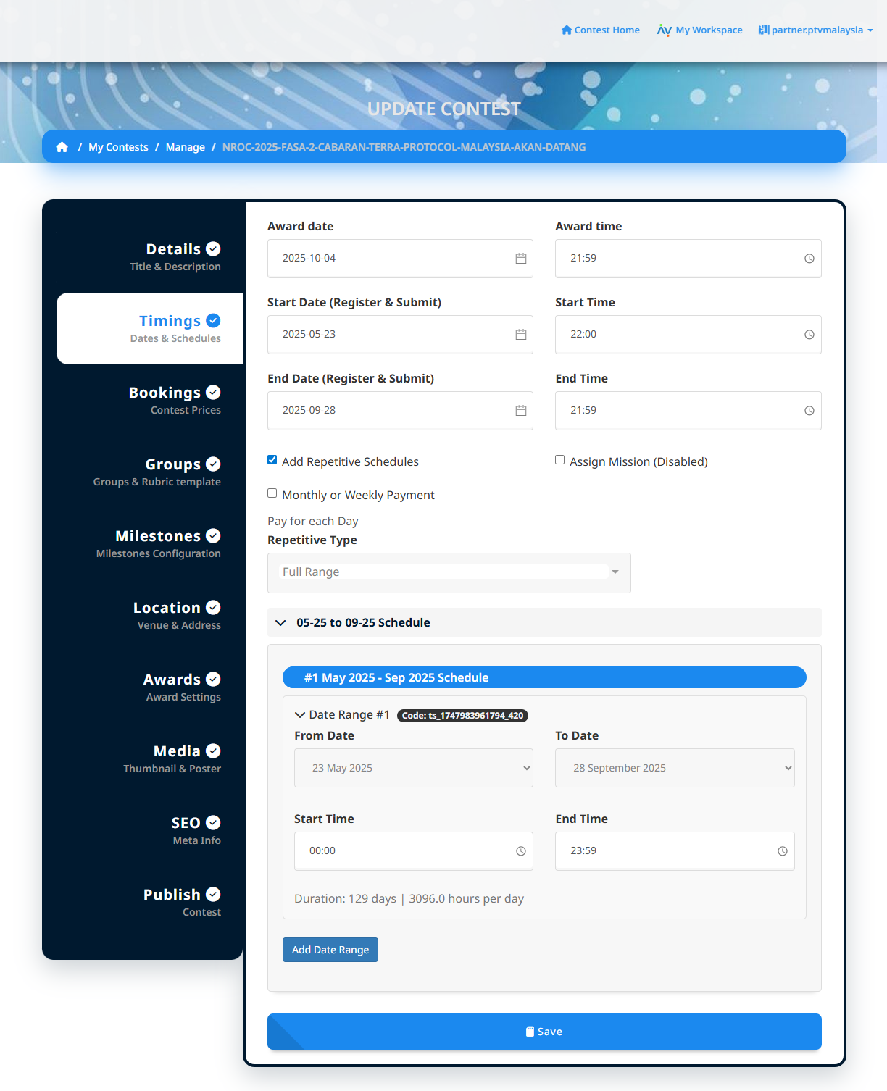
Task: Click the clock icon in the 21:59 End Time field
Action: pos(809,411)
